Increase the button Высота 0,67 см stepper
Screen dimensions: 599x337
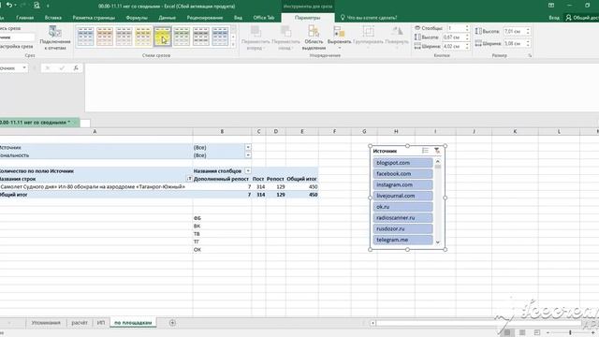[466, 36]
